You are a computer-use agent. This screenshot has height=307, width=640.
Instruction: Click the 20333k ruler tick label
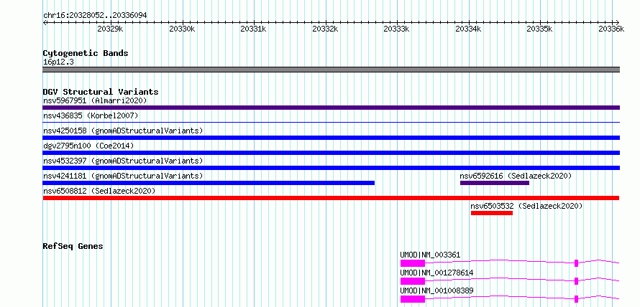point(397,29)
